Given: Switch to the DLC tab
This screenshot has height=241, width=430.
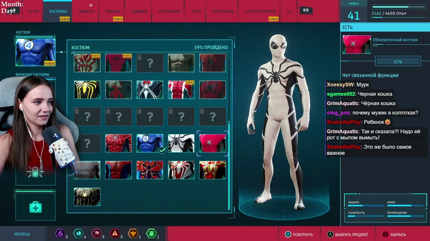Looking at the screenshot, I should pos(290,11).
